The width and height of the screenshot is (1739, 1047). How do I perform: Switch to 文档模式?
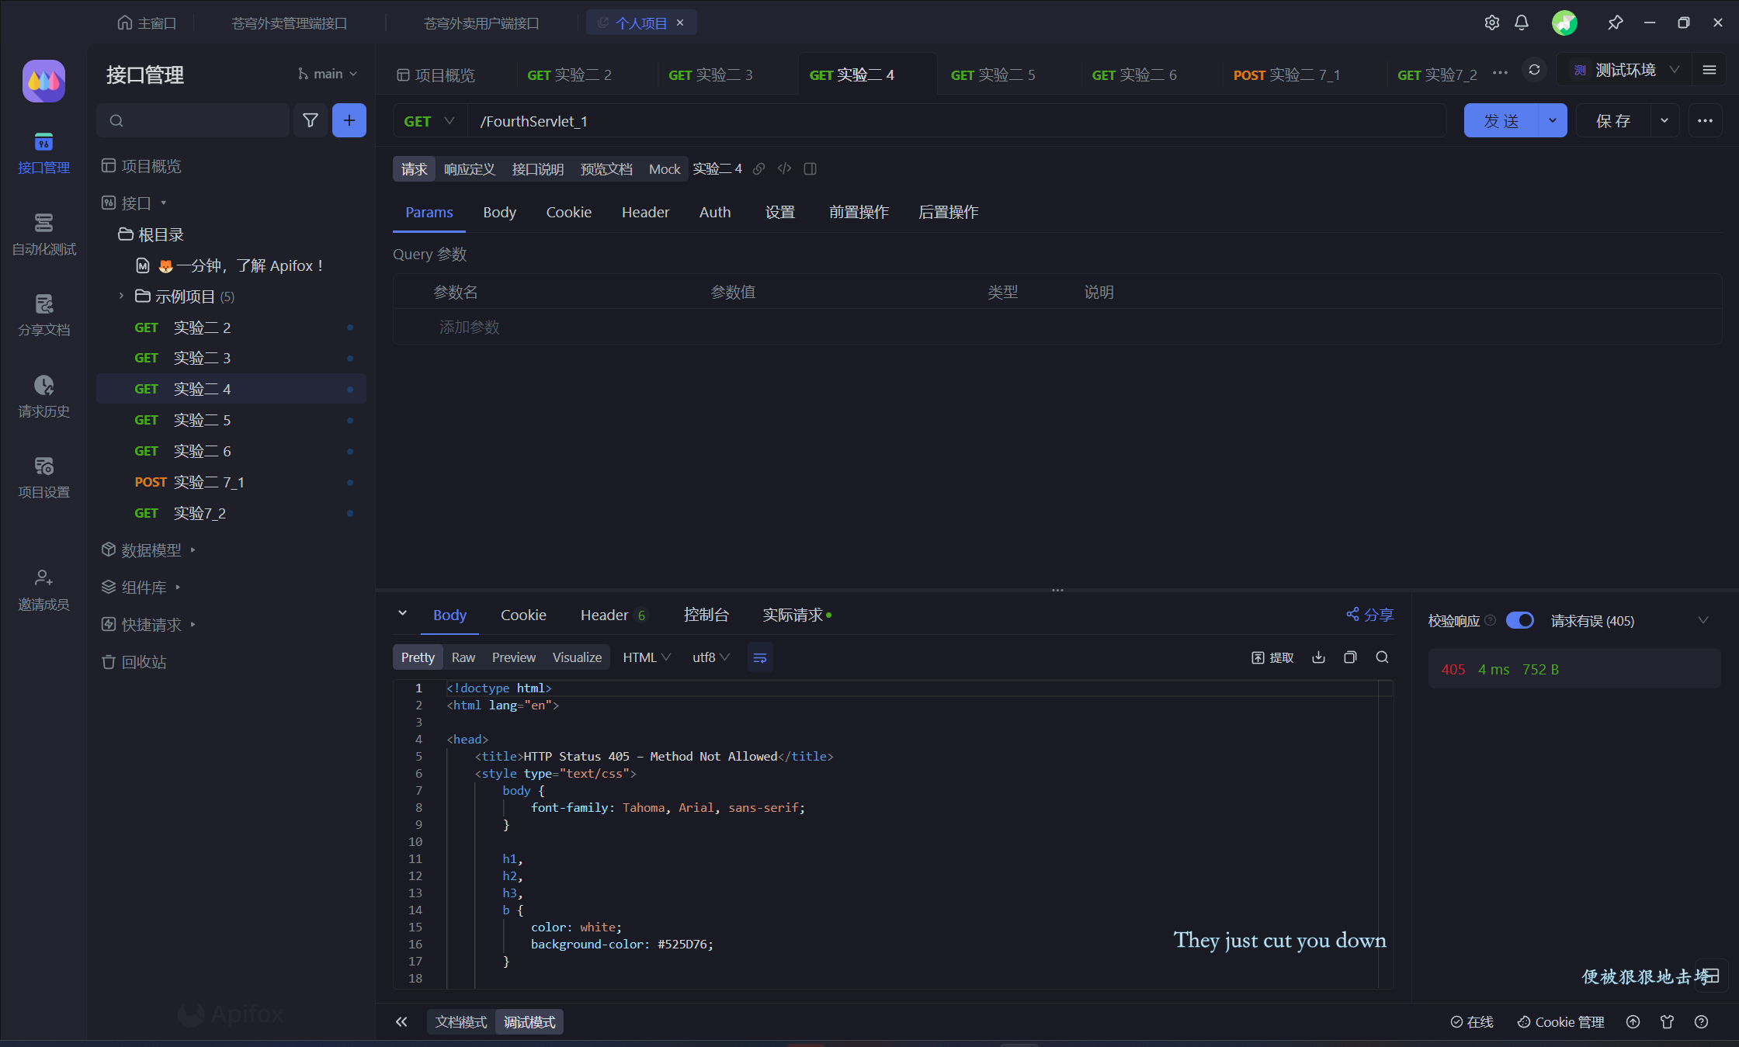(461, 1021)
